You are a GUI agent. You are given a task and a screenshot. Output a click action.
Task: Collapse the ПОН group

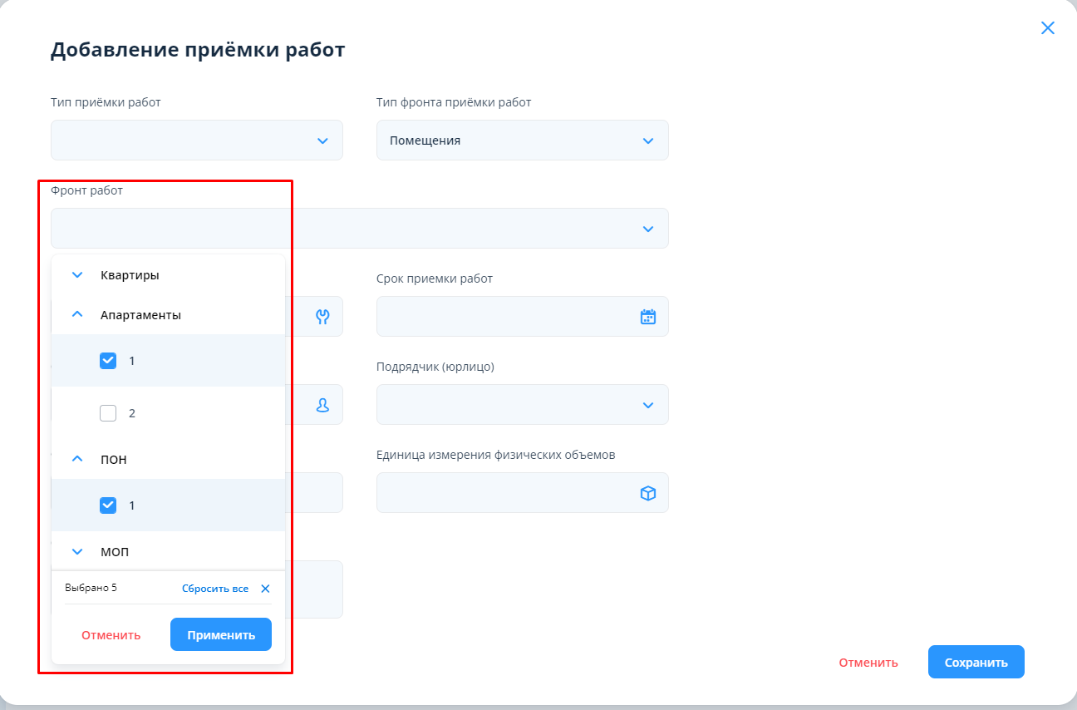(x=78, y=460)
